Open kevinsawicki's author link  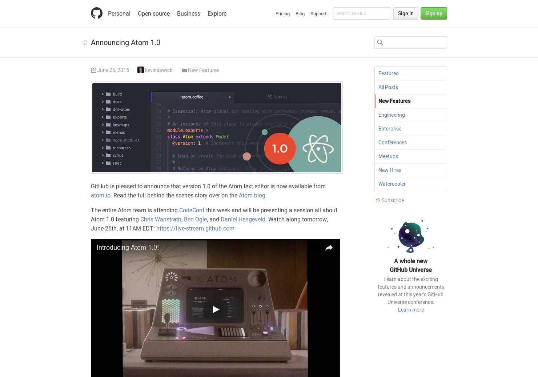pos(159,70)
